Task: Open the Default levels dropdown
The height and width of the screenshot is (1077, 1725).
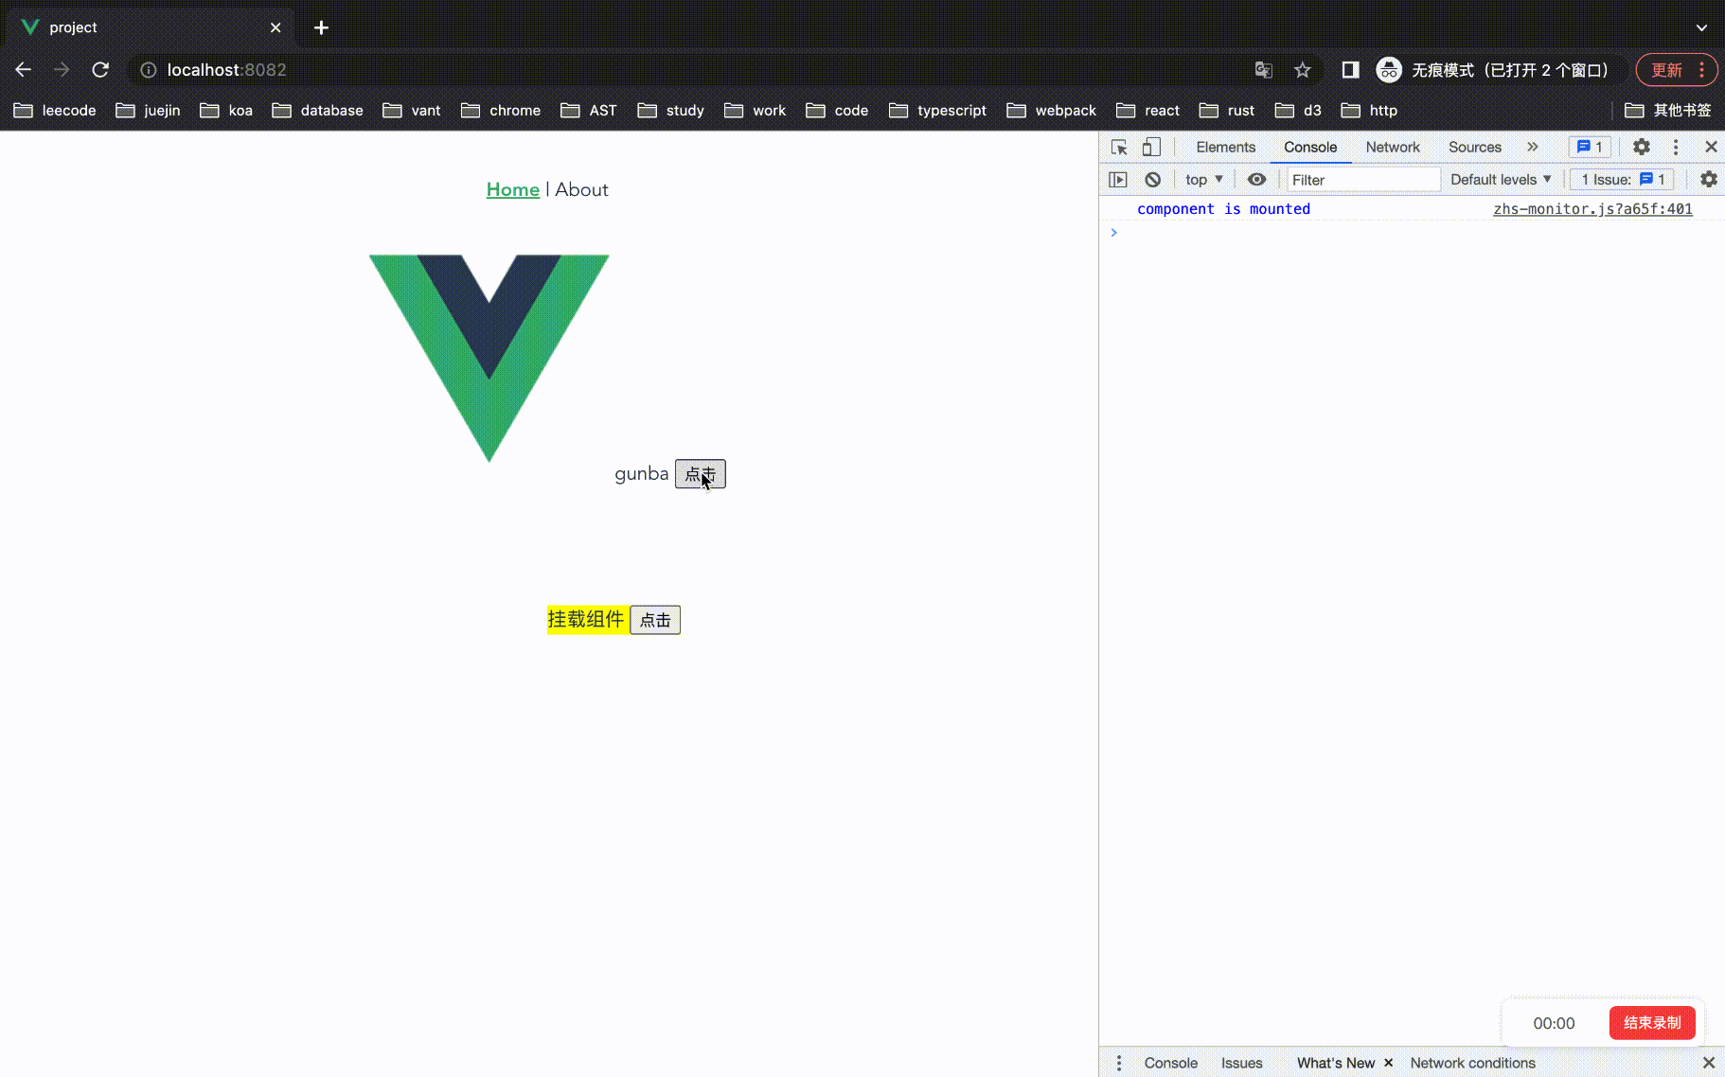Action: pyautogui.click(x=1501, y=179)
